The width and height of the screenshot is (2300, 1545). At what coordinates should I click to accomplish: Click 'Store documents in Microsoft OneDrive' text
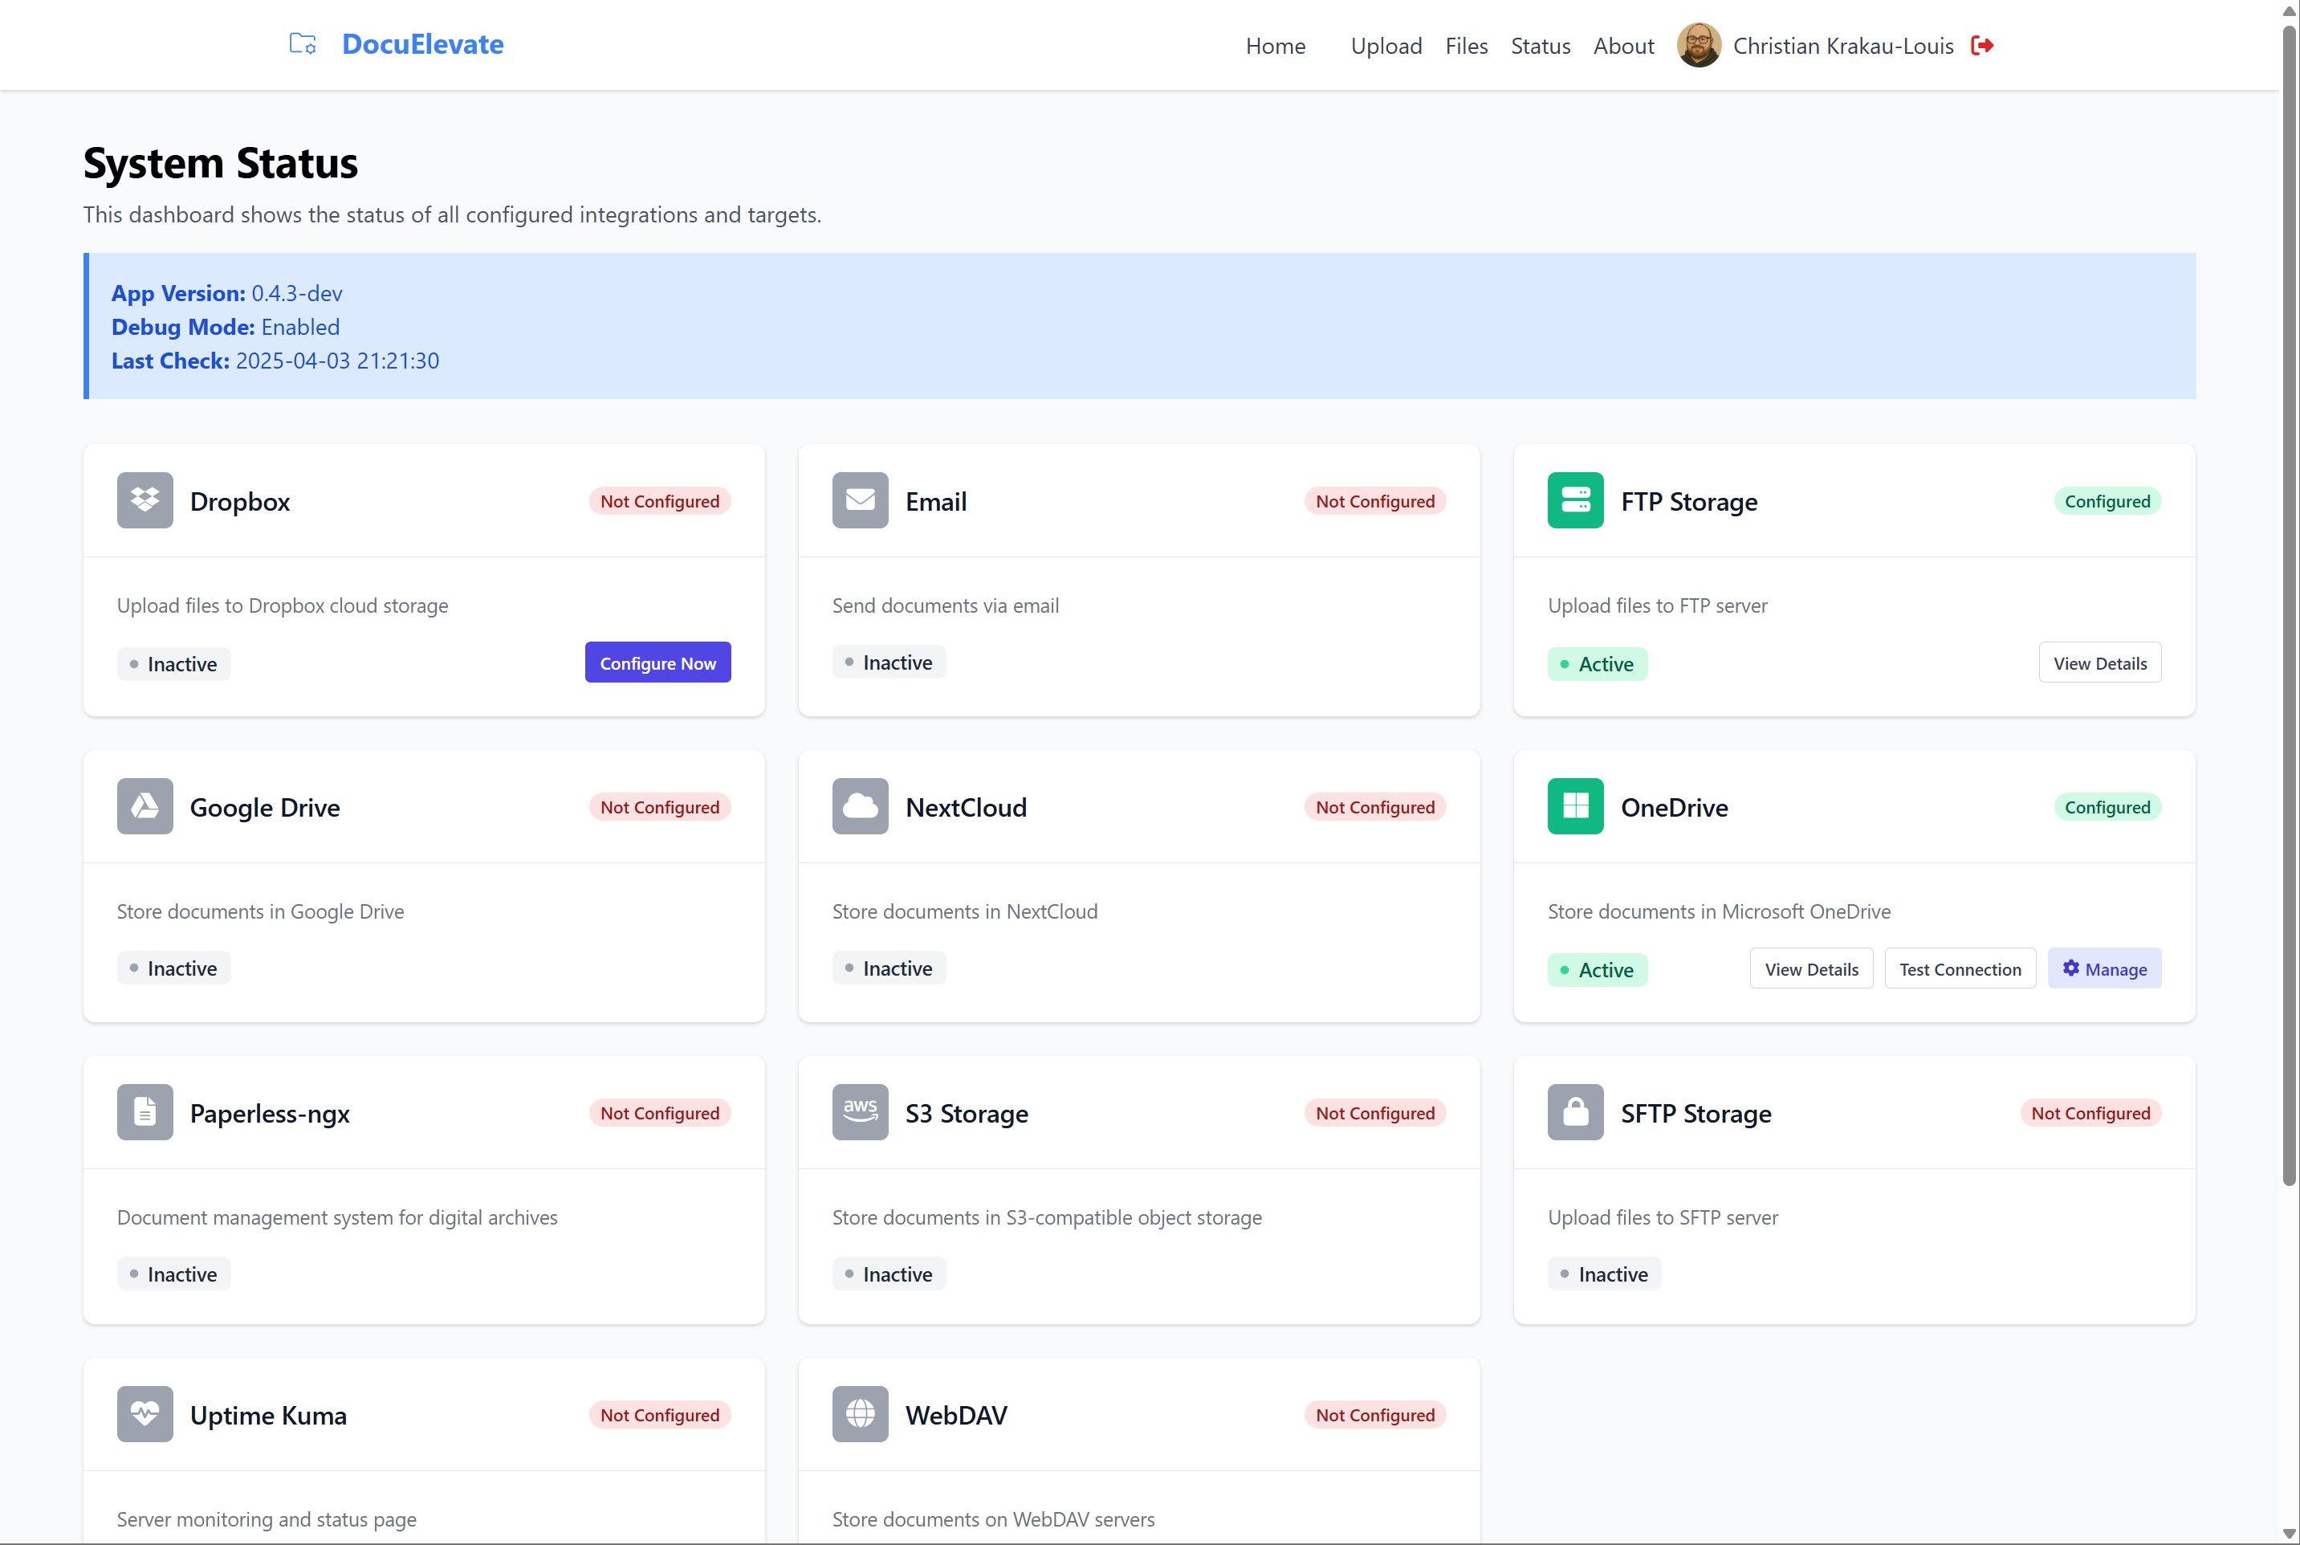[1719, 911]
